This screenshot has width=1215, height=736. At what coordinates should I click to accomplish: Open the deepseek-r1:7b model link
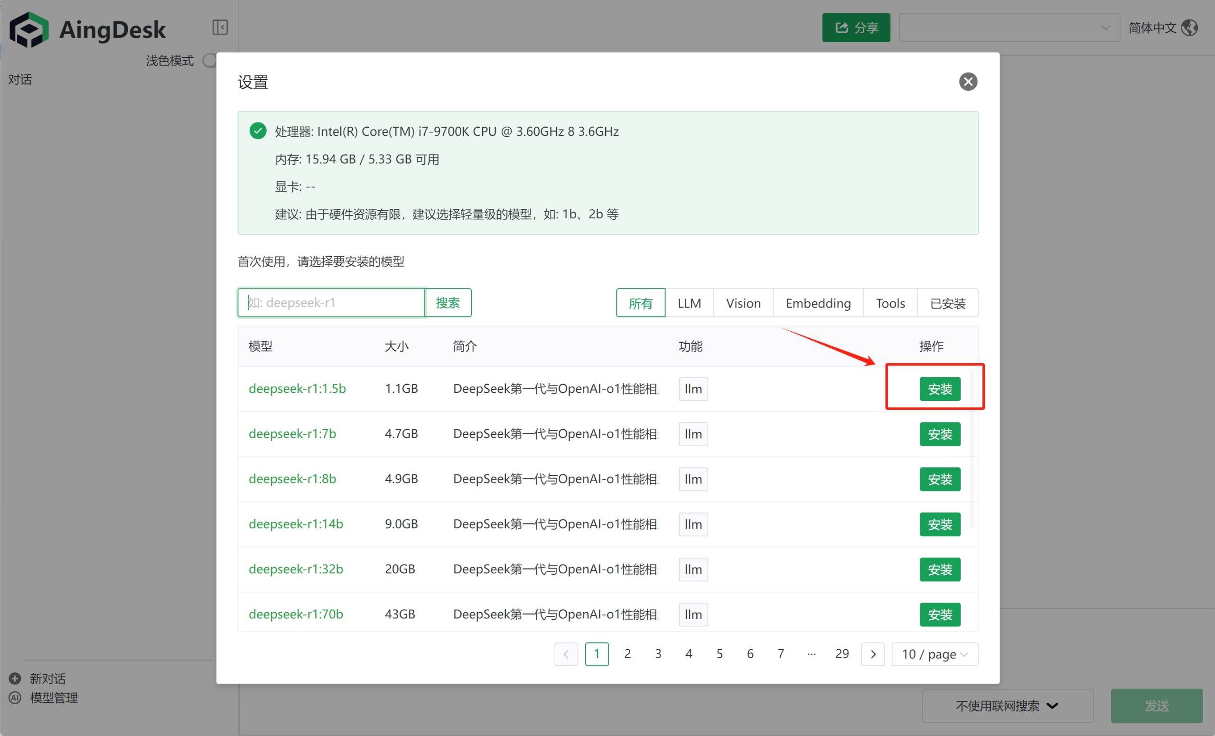292,434
